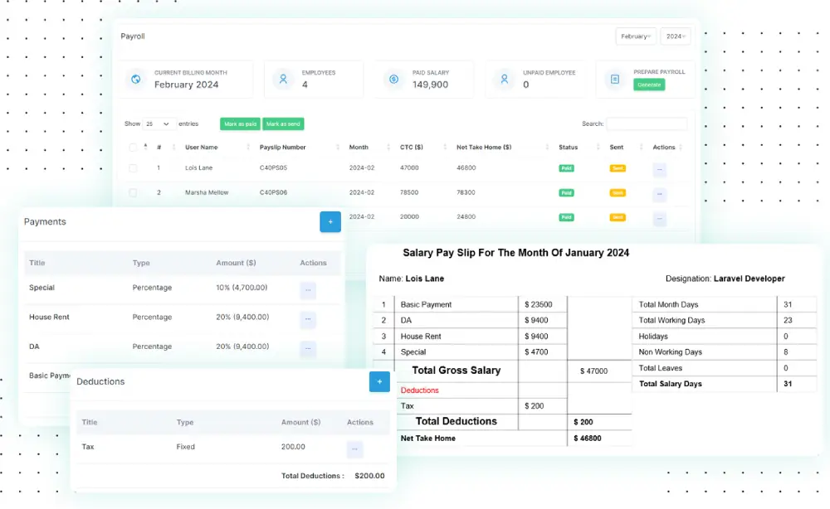Toggle the select-all checkbox in table header

click(x=133, y=148)
